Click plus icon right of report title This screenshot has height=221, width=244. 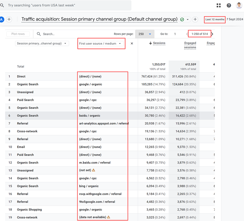coord(195,19)
